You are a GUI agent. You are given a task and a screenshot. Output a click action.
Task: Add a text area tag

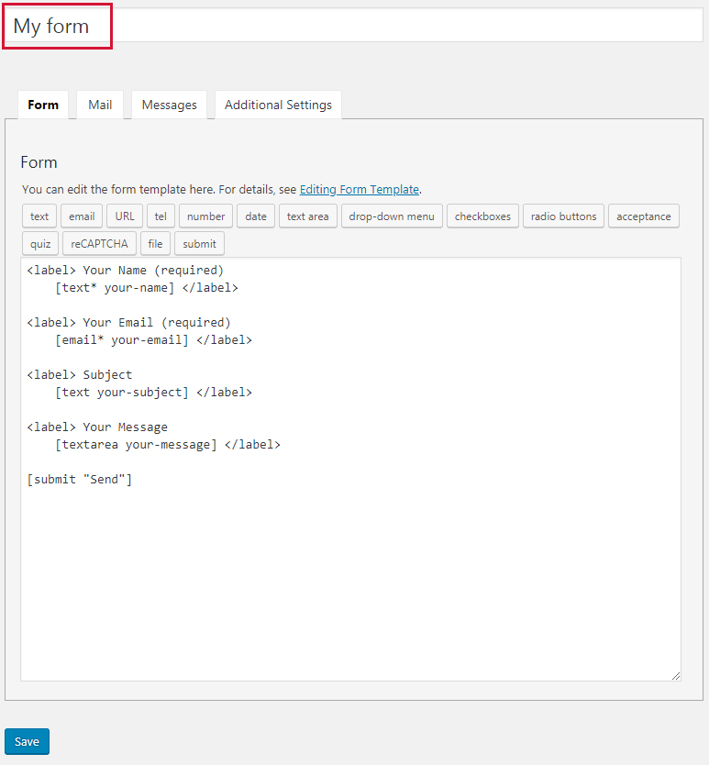(307, 216)
